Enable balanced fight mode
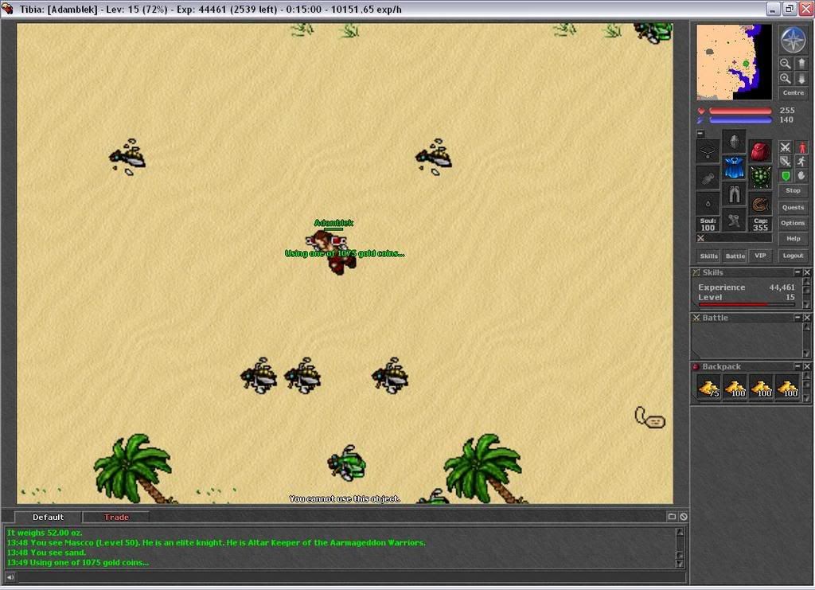815x590 pixels. (786, 162)
